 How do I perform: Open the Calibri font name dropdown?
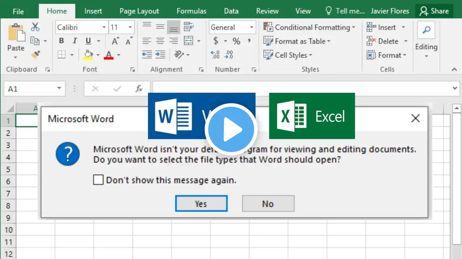click(104, 27)
